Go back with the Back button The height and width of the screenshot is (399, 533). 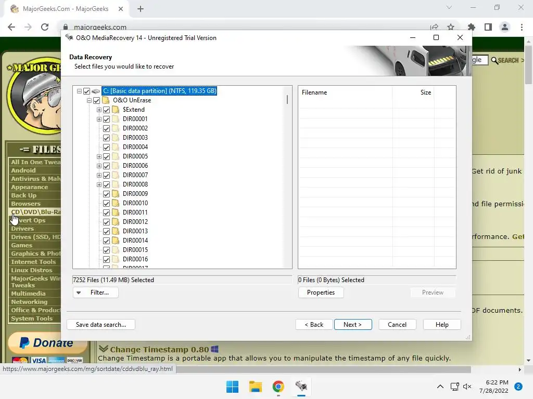tap(314, 325)
